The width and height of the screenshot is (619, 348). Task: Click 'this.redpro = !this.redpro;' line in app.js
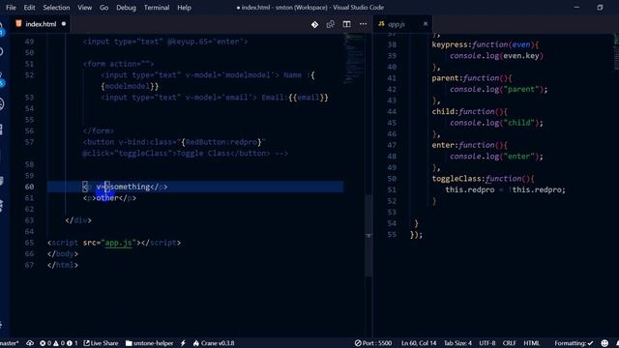(x=505, y=189)
